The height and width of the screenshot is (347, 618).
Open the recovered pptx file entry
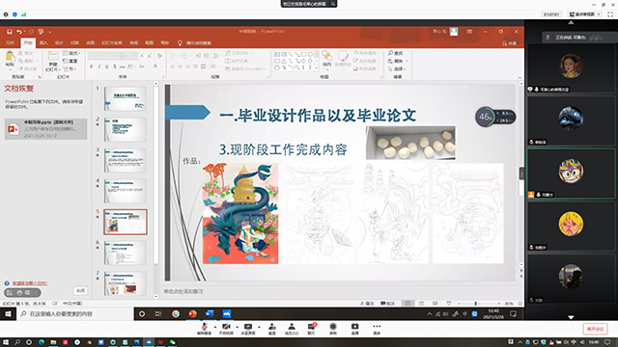click(x=45, y=128)
